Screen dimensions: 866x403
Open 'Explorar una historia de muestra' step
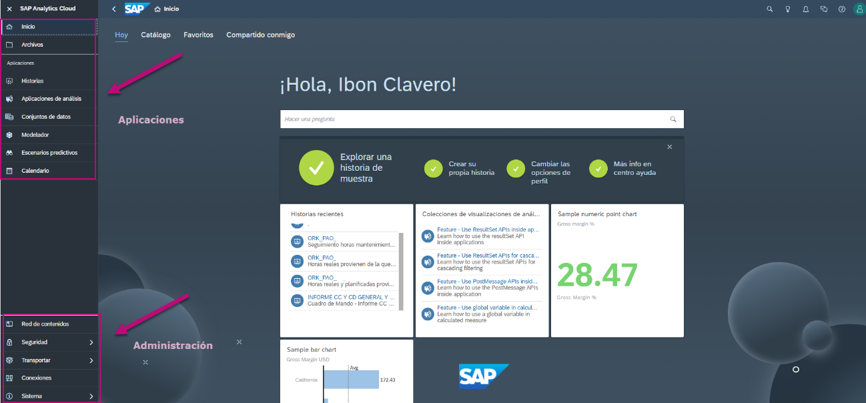[x=346, y=167]
